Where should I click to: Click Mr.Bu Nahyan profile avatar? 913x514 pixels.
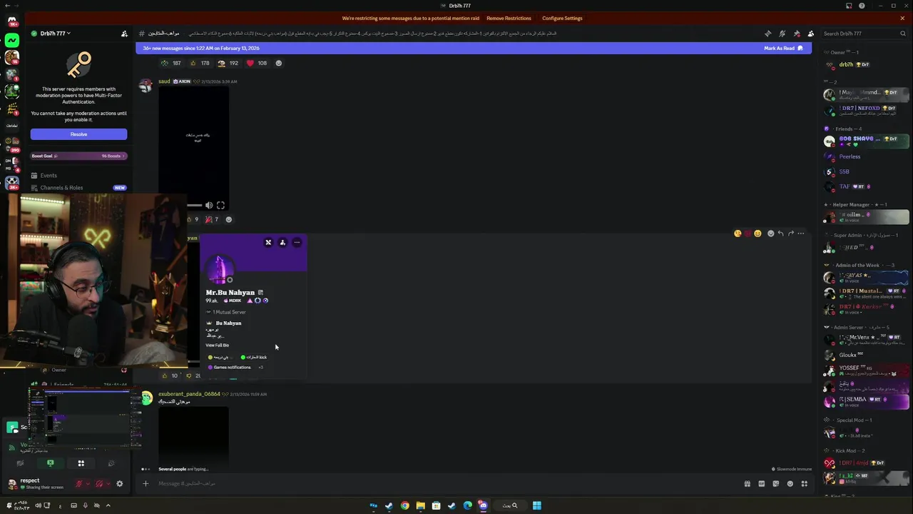(x=220, y=270)
